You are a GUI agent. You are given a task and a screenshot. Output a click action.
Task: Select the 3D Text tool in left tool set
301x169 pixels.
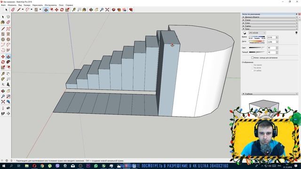coord(8,84)
